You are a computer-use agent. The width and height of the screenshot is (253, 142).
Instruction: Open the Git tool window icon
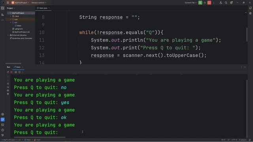click(x=3, y=135)
